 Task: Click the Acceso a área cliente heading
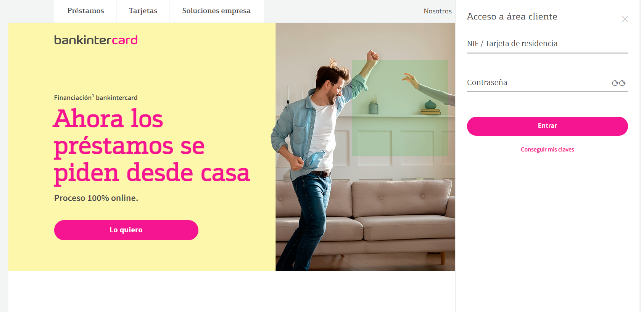pos(512,16)
